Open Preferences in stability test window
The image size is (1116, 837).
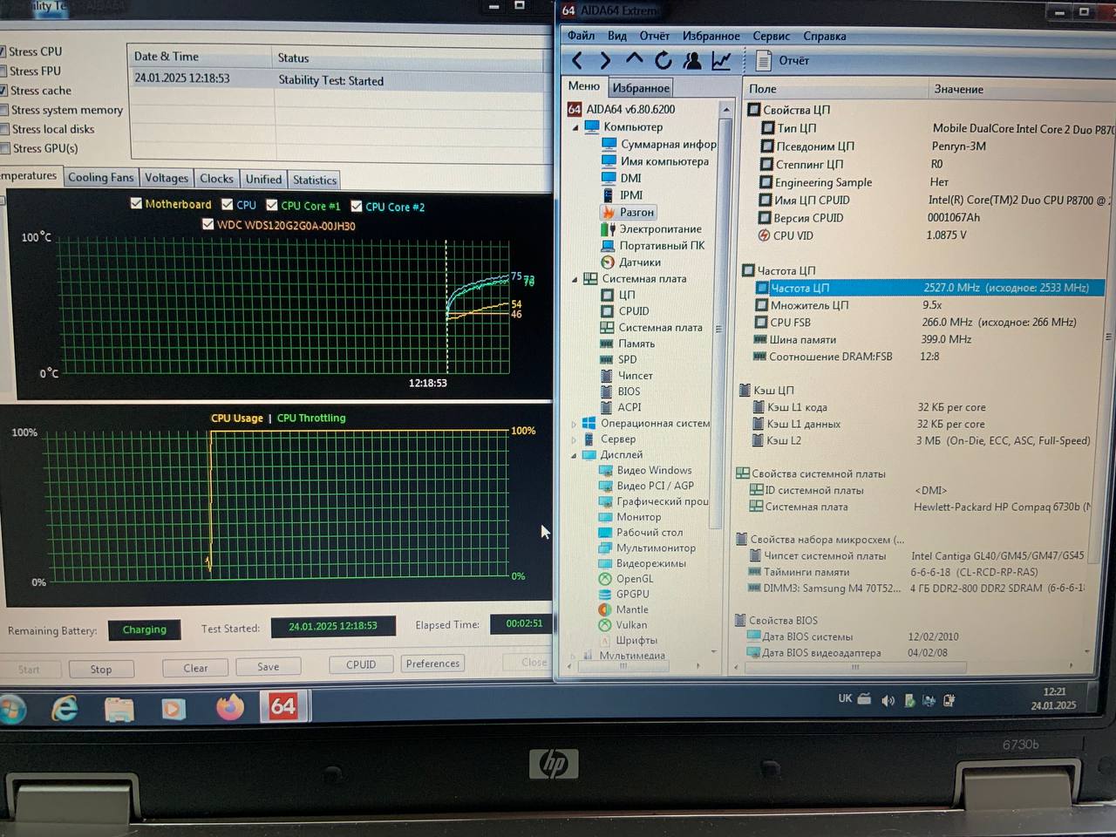(x=432, y=663)
